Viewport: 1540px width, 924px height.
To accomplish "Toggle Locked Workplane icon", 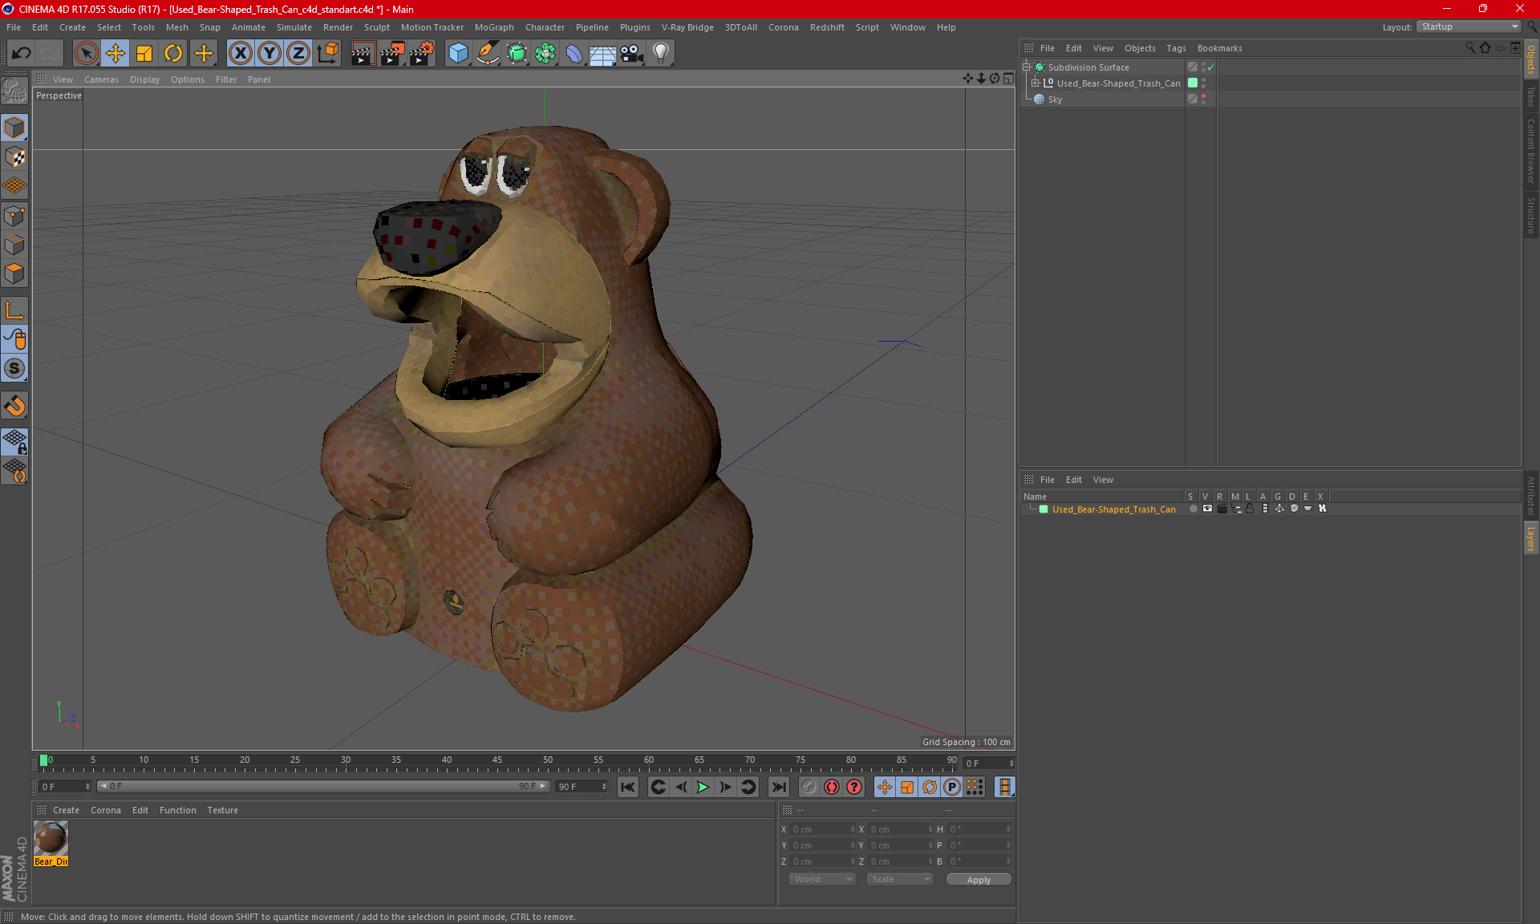I will click(14, 441).
